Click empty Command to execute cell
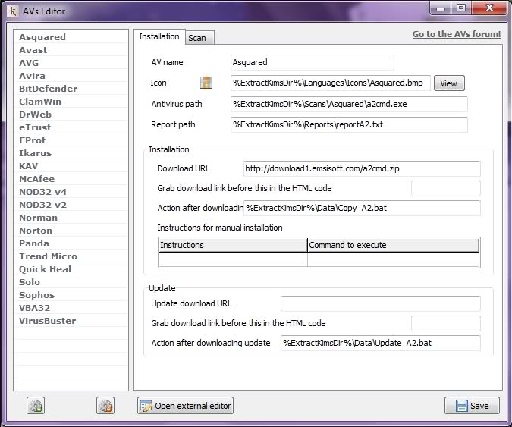The height and width of the screenshot is (427, 512). pyautogui.click(x=393, y=260)
